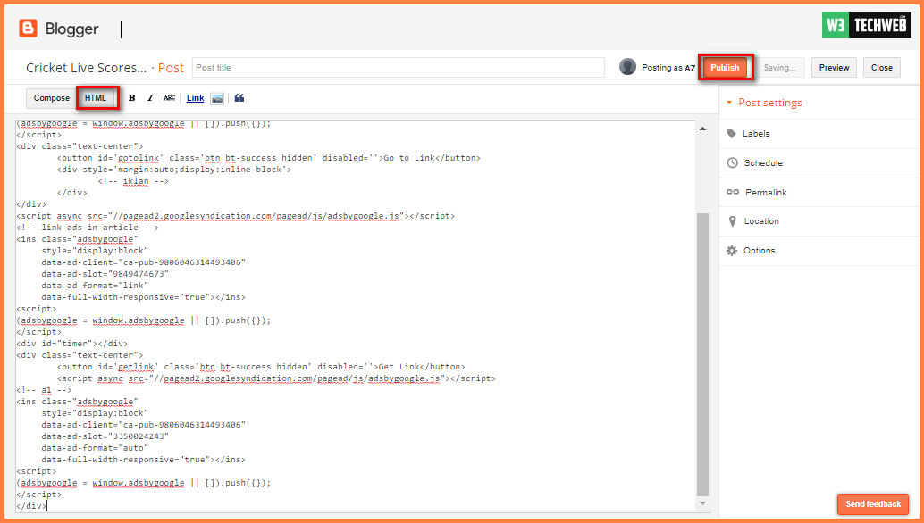The width and height of the screenshot is (924, 523).
Task: Open the Insert image tool
Action: click(217, 98)
